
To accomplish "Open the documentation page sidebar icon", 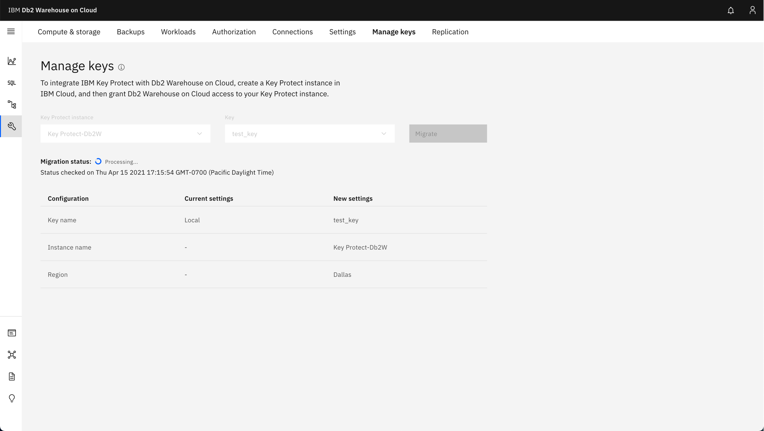I will pyautogui.click(x=12, y=376).
